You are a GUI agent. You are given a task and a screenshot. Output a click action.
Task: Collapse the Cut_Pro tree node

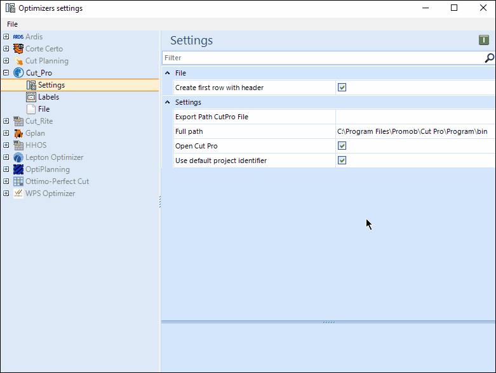click(6, 73)
